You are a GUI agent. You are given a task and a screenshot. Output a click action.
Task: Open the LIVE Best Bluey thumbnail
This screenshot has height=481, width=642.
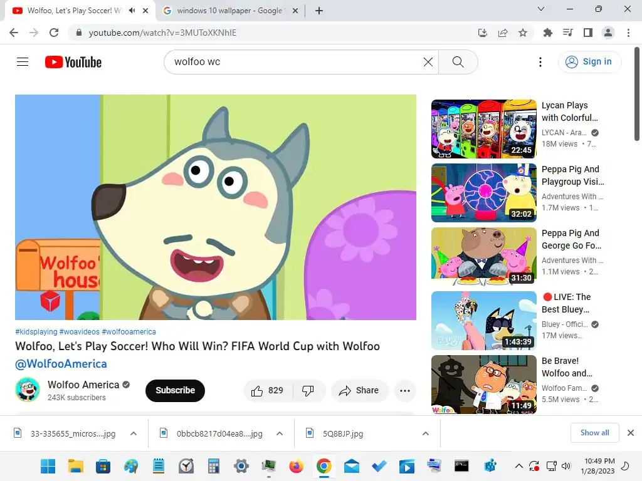pos(483,320)
